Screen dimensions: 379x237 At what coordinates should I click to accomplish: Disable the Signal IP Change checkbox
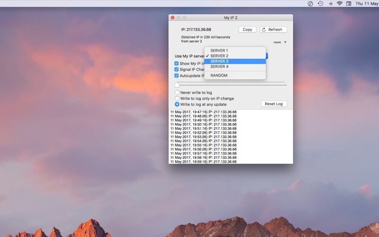[x=177, y=70]
